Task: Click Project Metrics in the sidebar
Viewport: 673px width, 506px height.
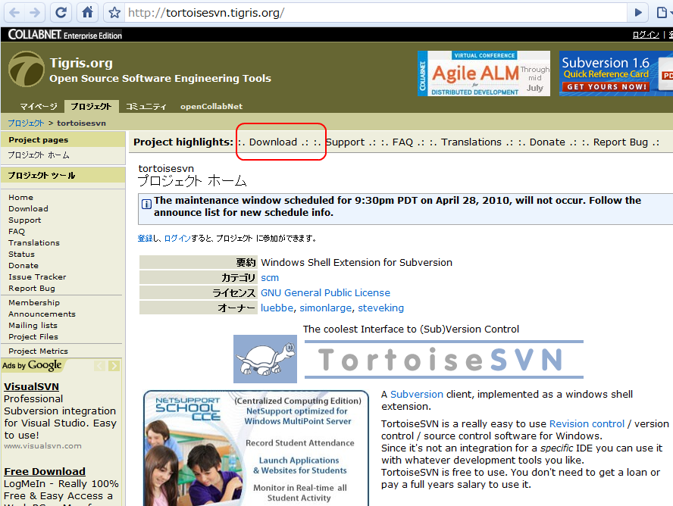Action: [38, 351]
